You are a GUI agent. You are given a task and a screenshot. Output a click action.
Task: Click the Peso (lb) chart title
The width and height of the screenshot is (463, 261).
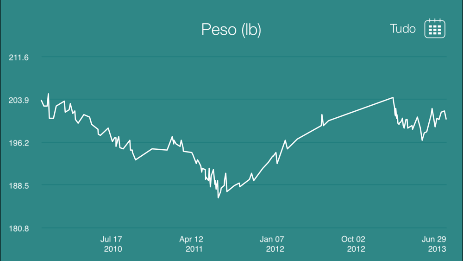click(x=231, y=30)
